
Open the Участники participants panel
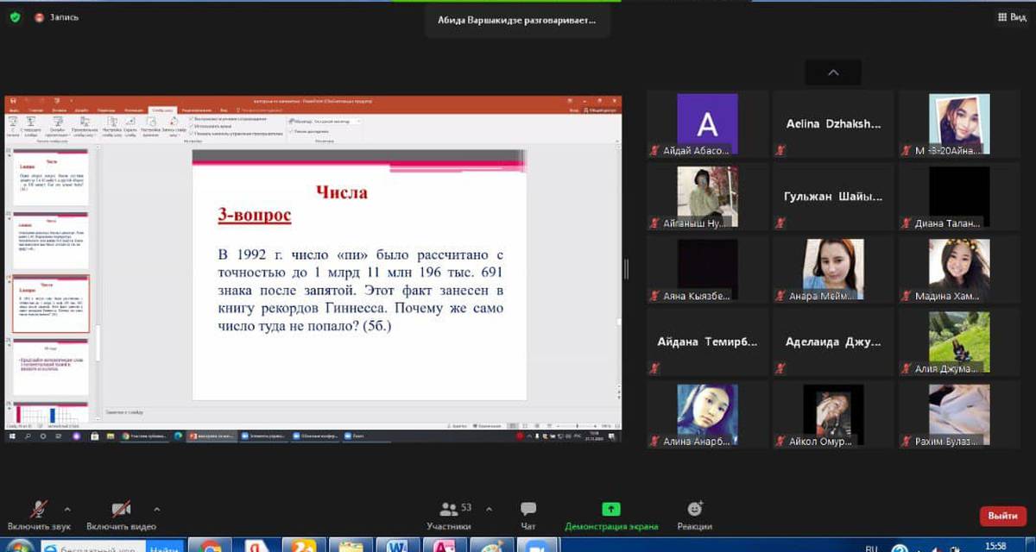(449, 510)
